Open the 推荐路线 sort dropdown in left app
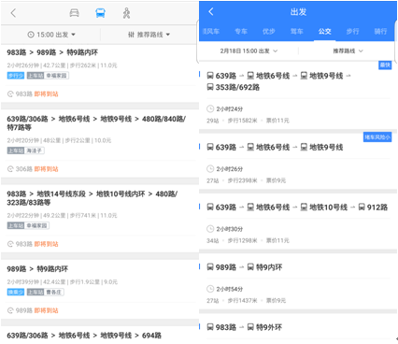The height and width of the screenshot is (344, 398). tap(149, 35)
